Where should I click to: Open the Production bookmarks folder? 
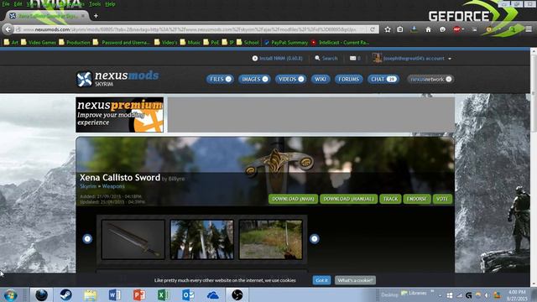[x=75, y=43]
